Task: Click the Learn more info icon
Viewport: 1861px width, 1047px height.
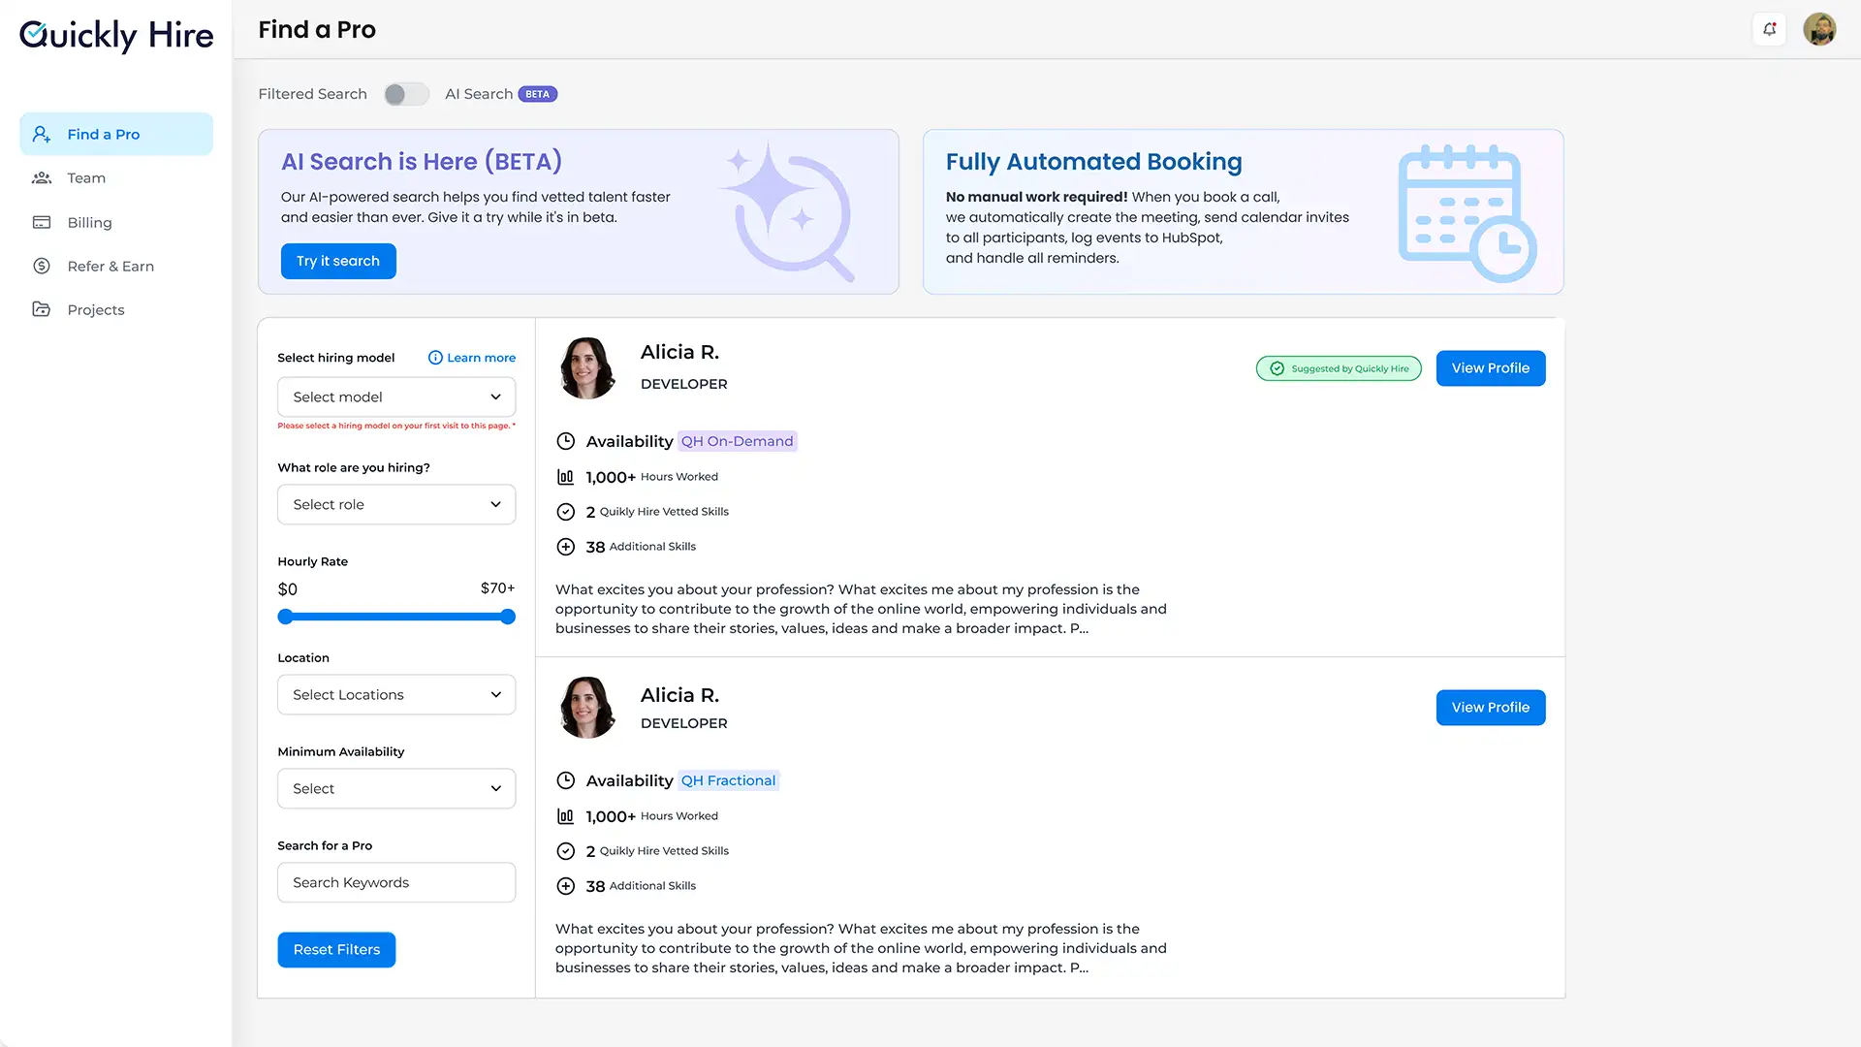Action: point(435,358)
